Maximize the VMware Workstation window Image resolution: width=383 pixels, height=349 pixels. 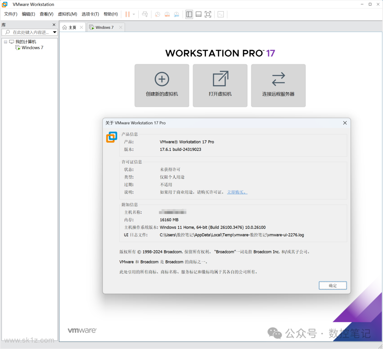370,4
